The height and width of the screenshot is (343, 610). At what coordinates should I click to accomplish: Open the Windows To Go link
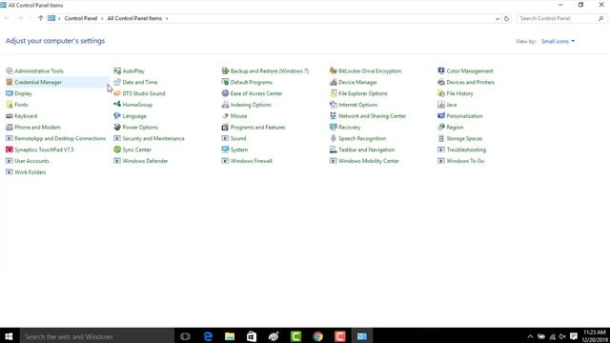pyautogui.click(x=465, y=161)
